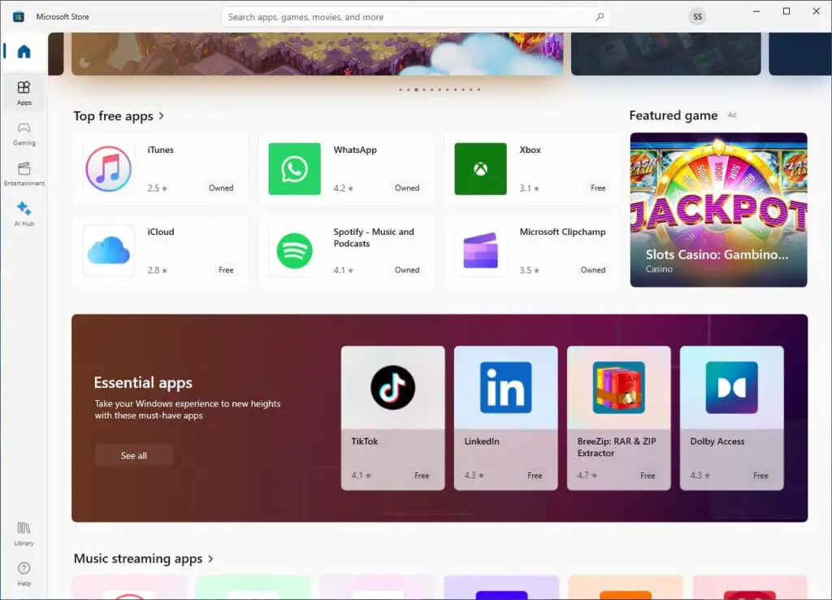The height and width of the screenshot is (600, 832).
Task: Open the Help section
Action: tap(24, 573)
